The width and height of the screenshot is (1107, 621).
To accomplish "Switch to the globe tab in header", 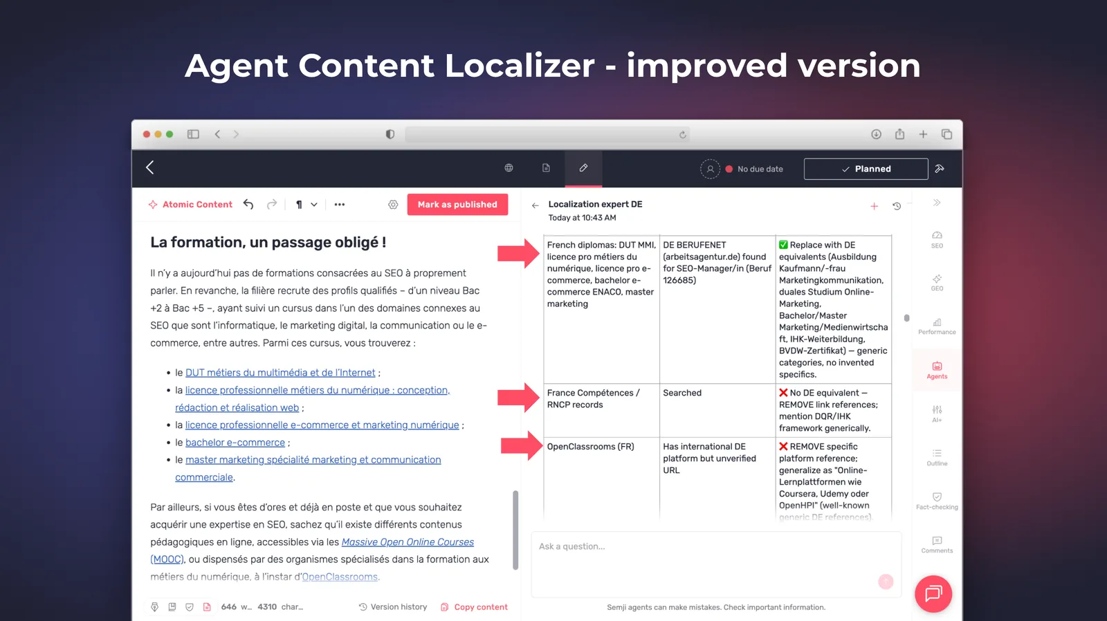I will pyautogui.click(x=509, y=168).
